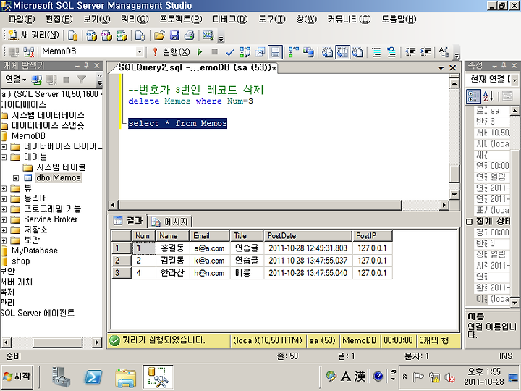Click the SQL Server Compact query icon

[140, 35]
